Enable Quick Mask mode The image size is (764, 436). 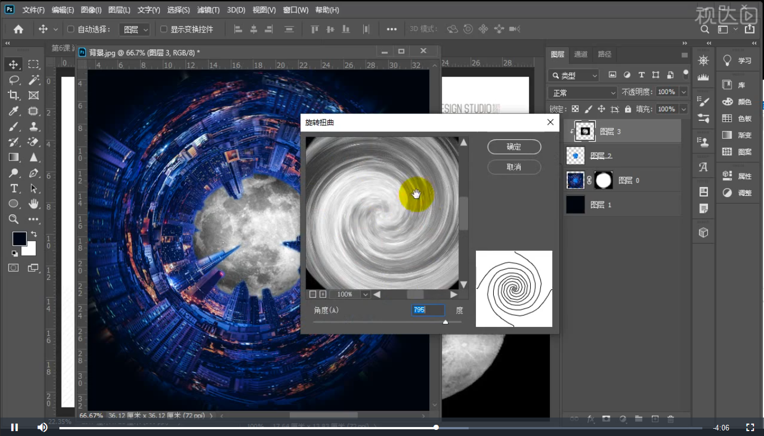pos(13,268)
